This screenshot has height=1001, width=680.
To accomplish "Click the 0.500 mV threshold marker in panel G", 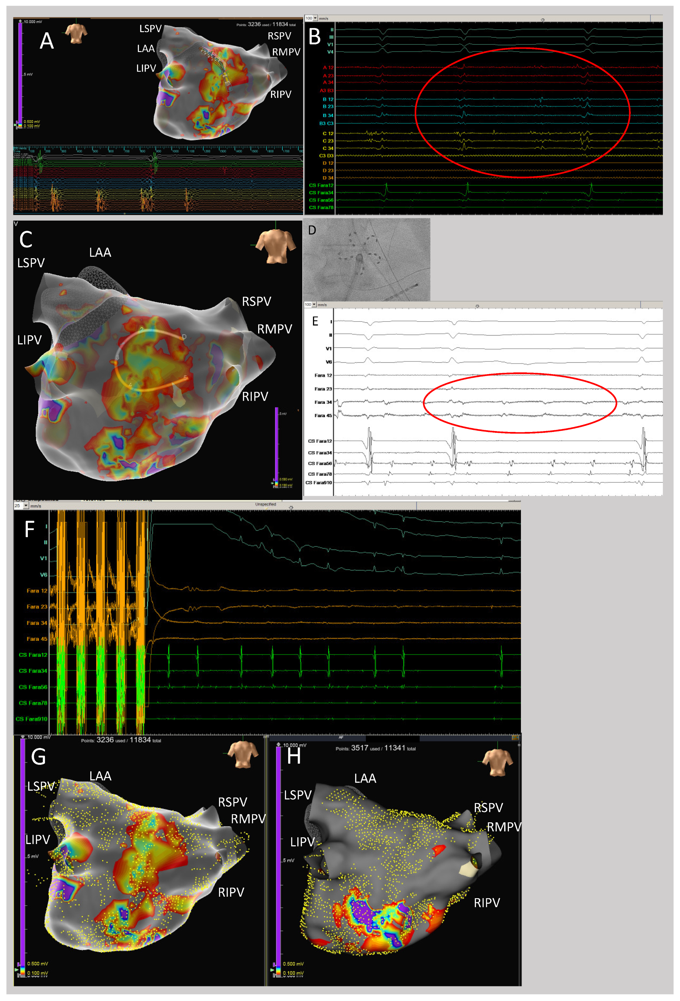I will click(x=19, y=964).
